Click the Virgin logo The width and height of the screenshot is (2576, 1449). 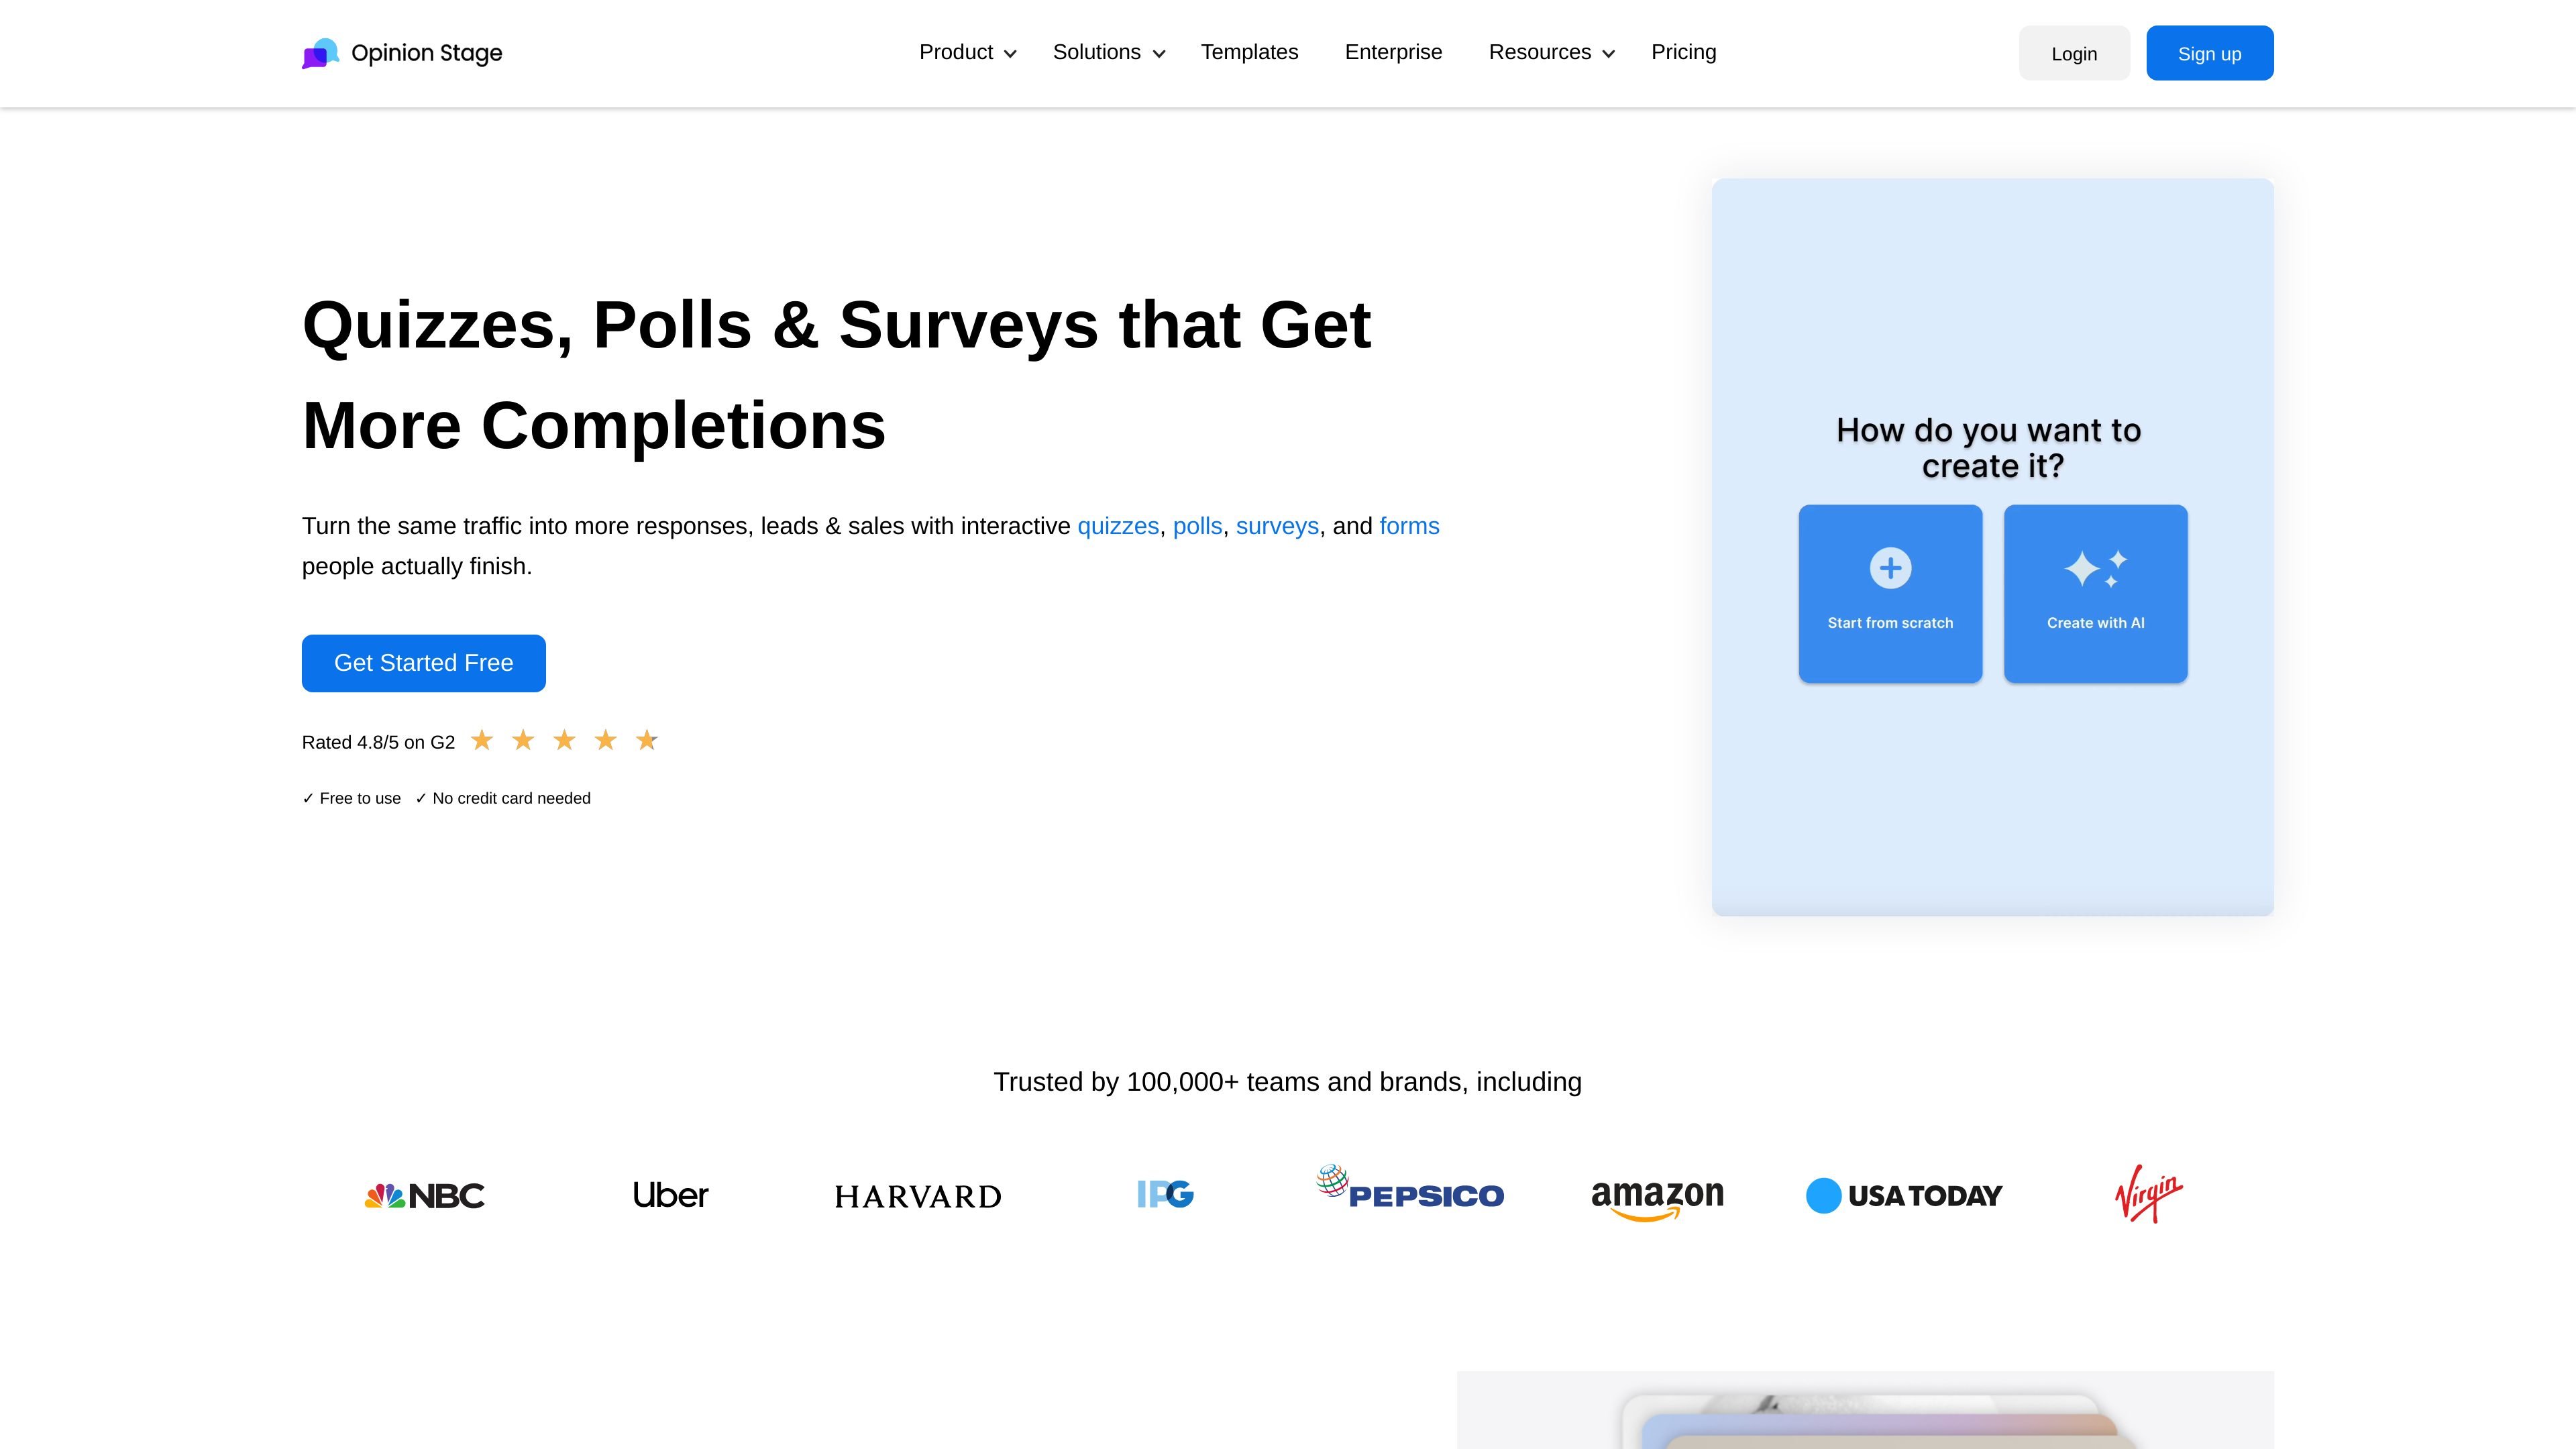pyautogui.click(x=2148, y=1193)
